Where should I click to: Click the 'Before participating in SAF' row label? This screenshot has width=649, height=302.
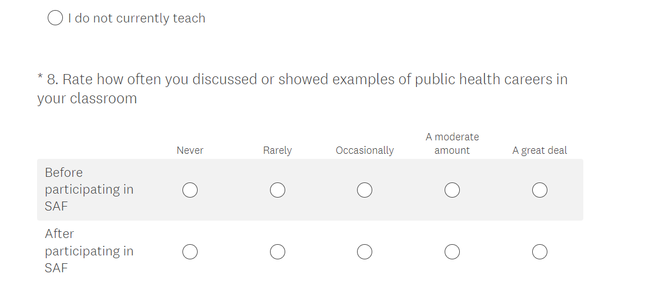[89, 189]
